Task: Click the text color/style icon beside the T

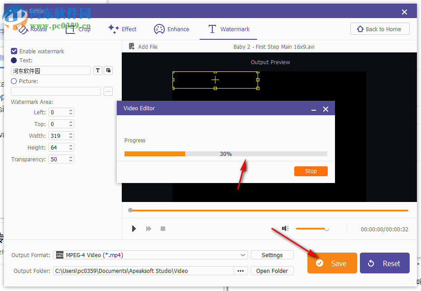Action: [108, 70]
